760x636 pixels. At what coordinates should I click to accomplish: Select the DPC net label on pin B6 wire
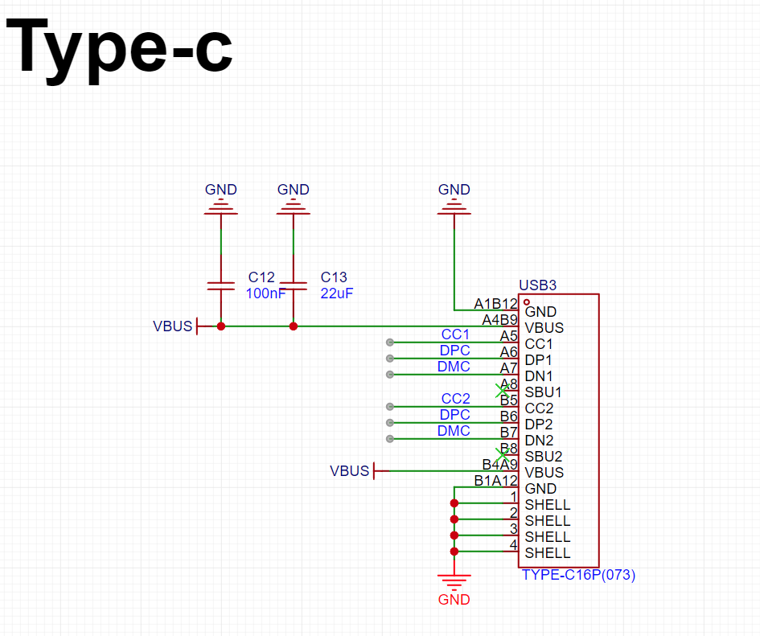(454, 414)
